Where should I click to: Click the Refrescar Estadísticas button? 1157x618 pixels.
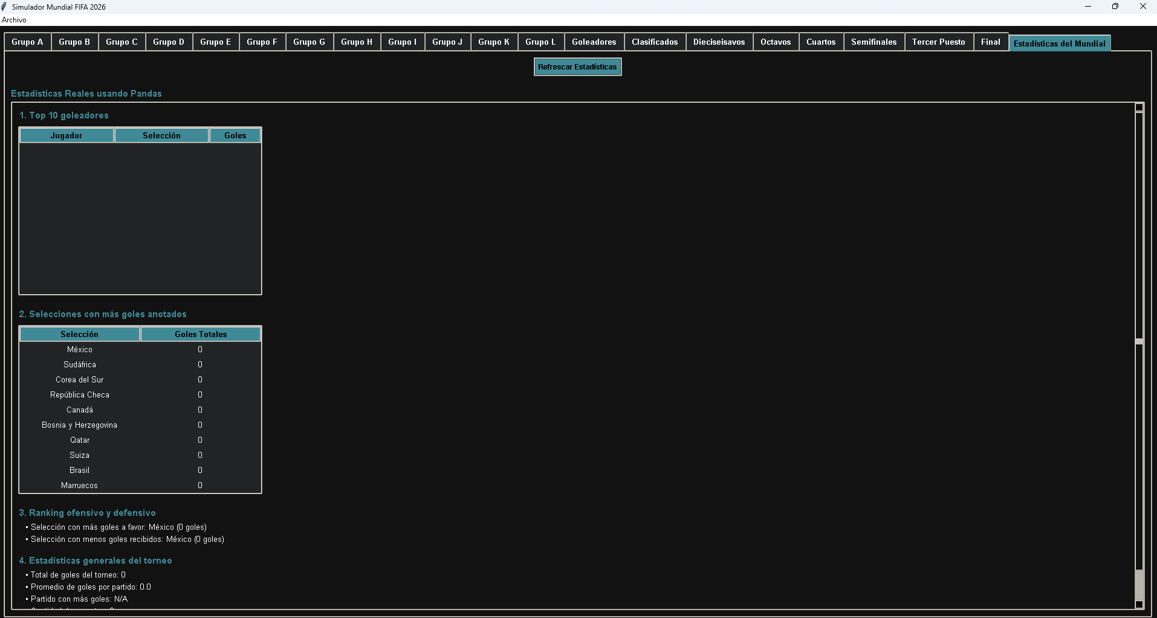(x=577, y=67)
